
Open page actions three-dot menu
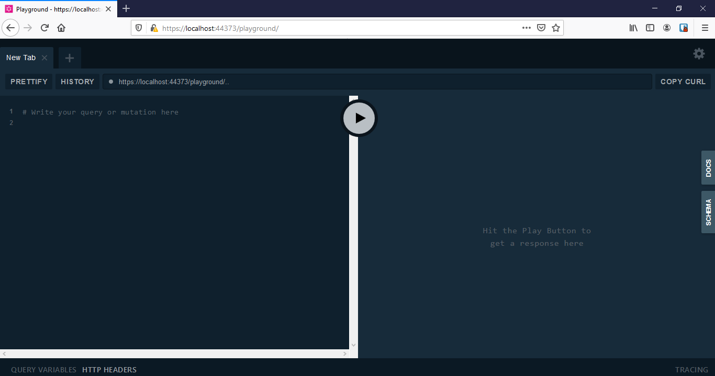527,28
